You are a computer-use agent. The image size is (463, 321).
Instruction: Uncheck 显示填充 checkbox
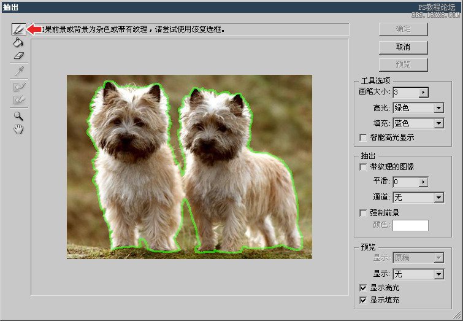tap(363, 300)
